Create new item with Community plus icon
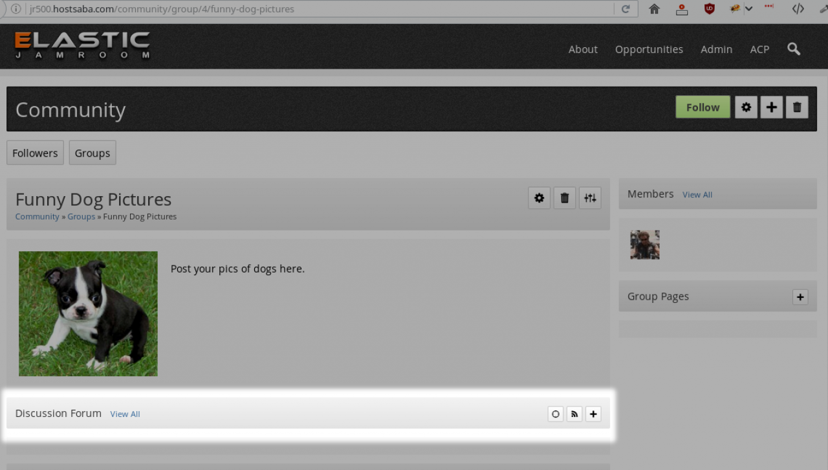 point(771,107)
